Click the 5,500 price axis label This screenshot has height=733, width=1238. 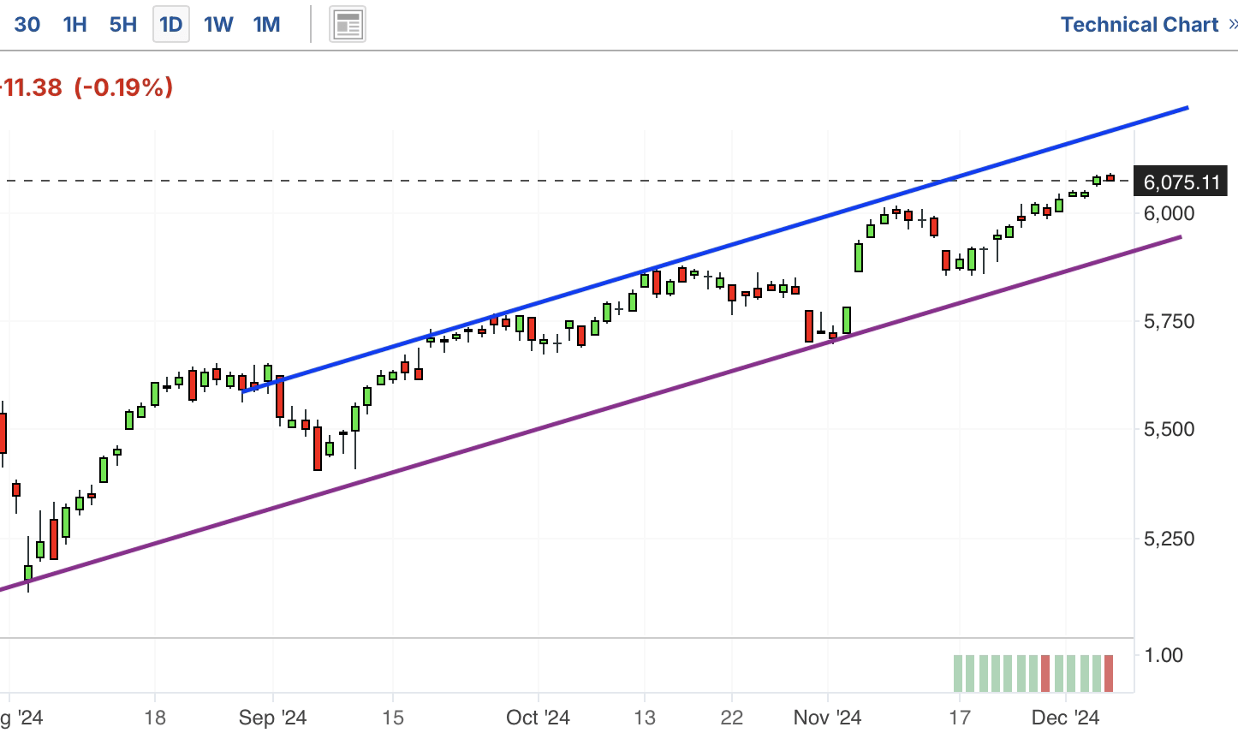[x=1169, y=429]
